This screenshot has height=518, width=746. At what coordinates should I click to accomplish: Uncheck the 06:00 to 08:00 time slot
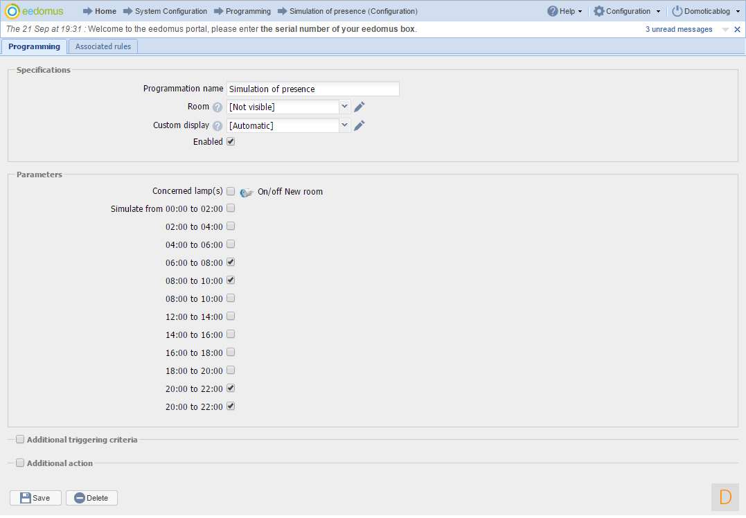(x=231, y=262)
